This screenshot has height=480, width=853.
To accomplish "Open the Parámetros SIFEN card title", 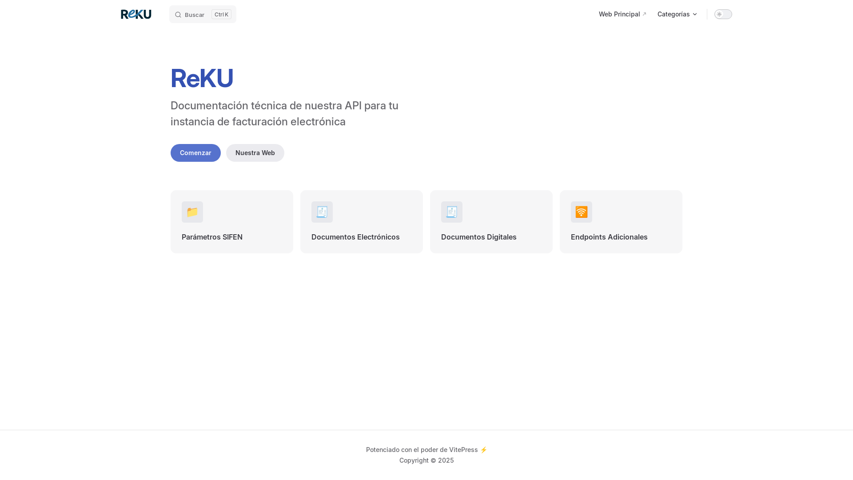I will tap(212, 237).
